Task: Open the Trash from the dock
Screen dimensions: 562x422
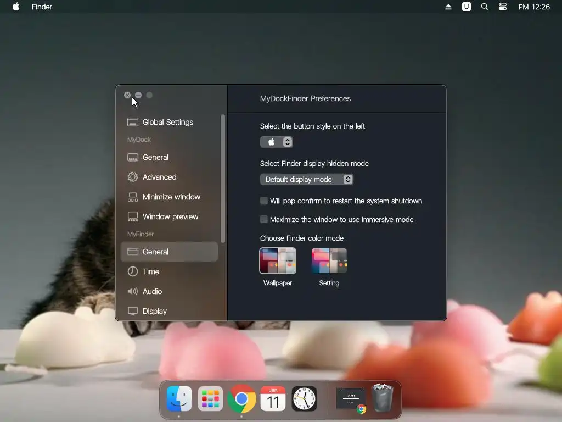Action: pos(382,398)
